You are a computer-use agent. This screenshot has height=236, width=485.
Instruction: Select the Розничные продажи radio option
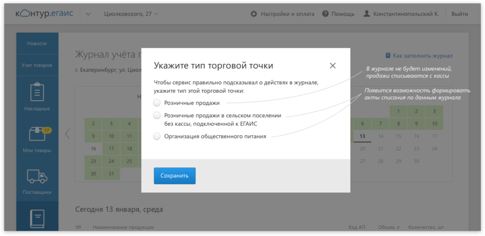[x=157, y=103]
